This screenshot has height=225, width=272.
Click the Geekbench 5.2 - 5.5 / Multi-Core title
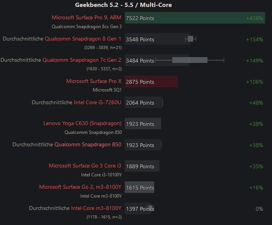point(123,5)
